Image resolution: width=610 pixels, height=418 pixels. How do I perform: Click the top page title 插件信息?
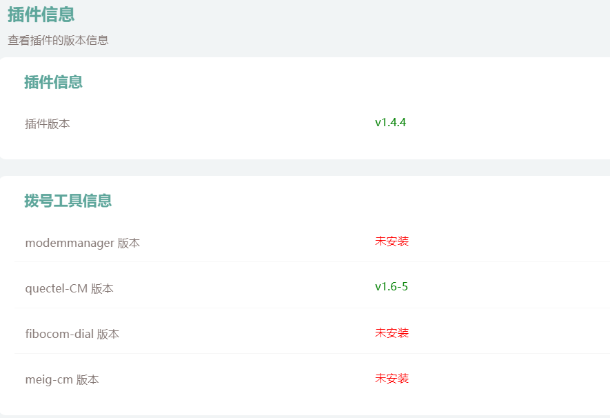point(41,14)
